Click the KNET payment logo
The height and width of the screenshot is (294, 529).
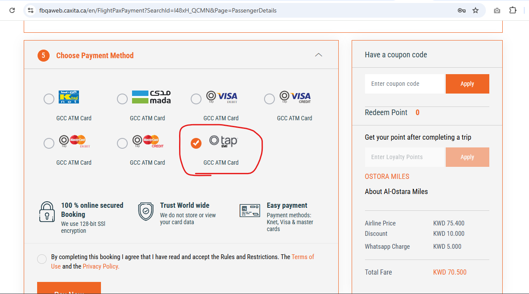[x=69, y=97]
